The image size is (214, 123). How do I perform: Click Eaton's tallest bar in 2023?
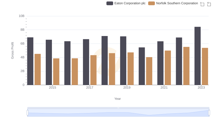pos(197,56)
